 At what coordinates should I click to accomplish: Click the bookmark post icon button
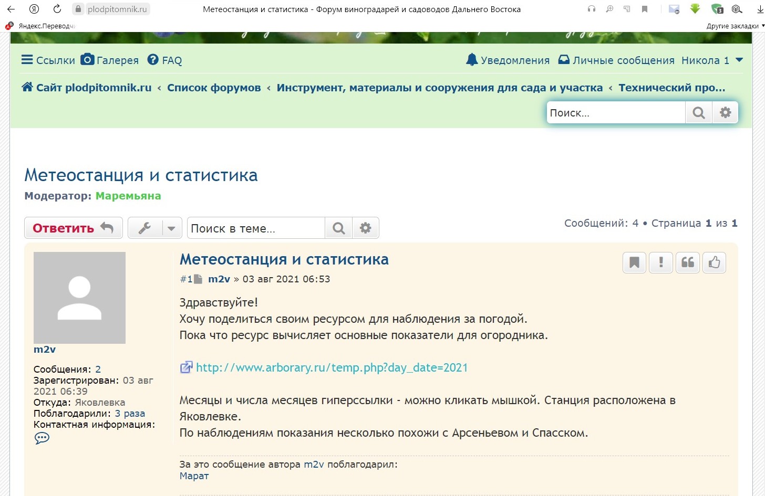click(x=634, y=262)
